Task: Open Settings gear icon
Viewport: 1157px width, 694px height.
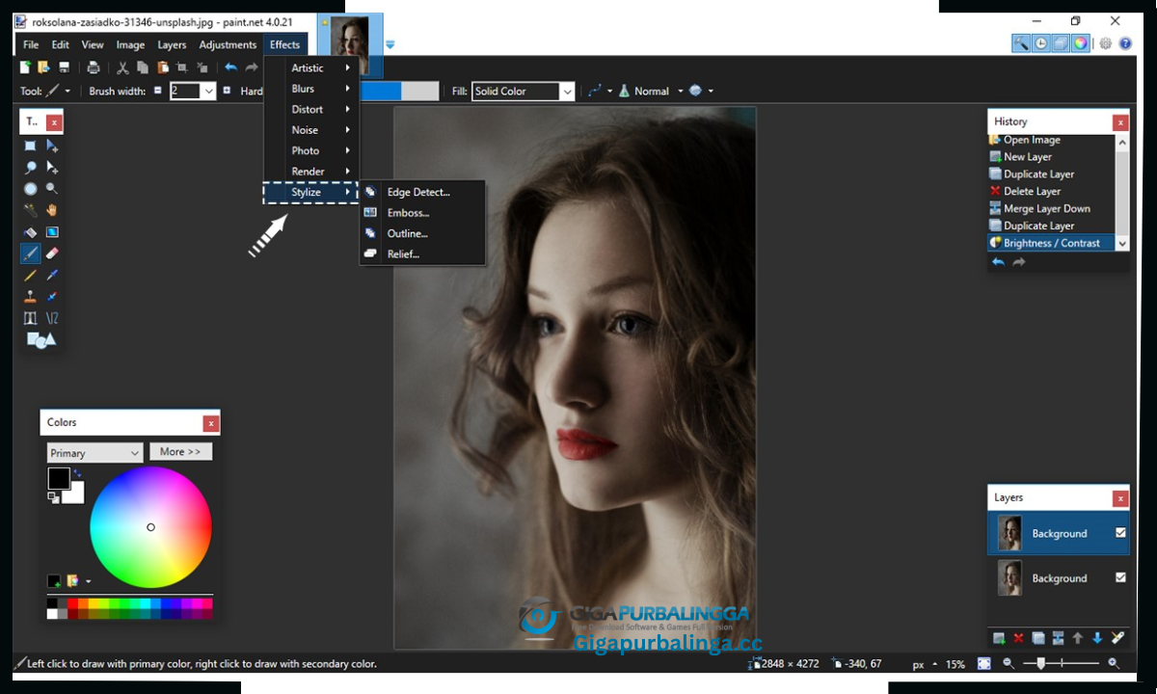Action: 1106,43
